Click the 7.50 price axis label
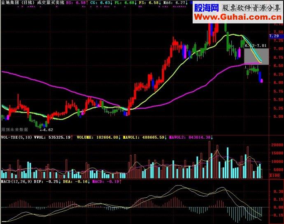Image resolution: width=284 pixels, height=224 pixels. pyautogui.click(x=279, y=32)
